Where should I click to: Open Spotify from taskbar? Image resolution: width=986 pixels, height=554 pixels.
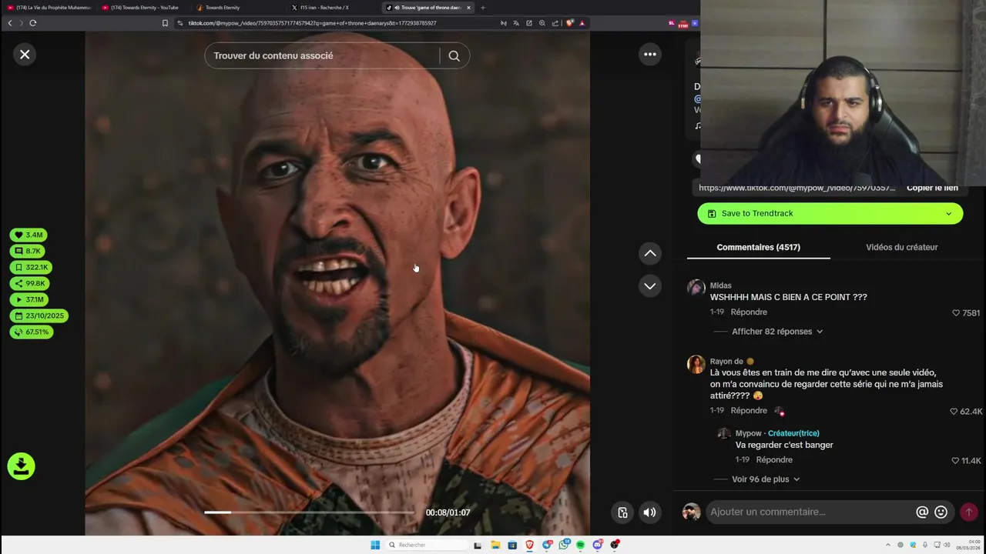coord(580,545)
